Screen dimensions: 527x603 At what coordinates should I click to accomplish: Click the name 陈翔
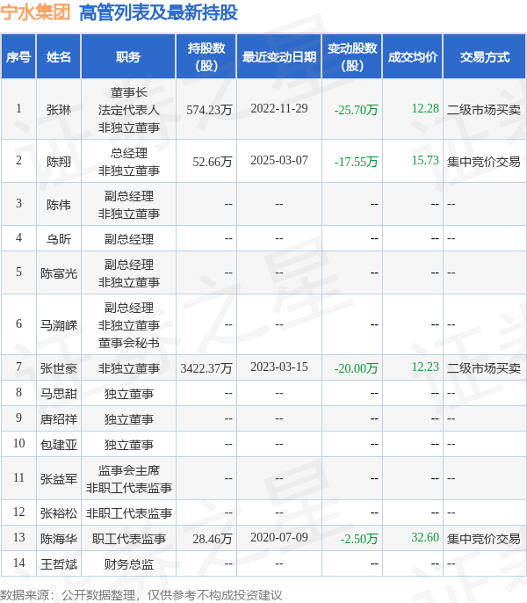coord(59,162)
